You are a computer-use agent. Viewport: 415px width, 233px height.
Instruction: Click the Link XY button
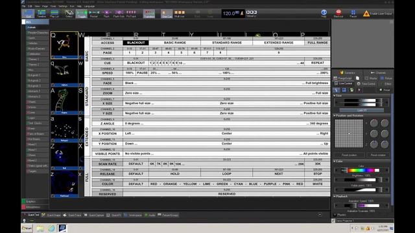[362, 110]
